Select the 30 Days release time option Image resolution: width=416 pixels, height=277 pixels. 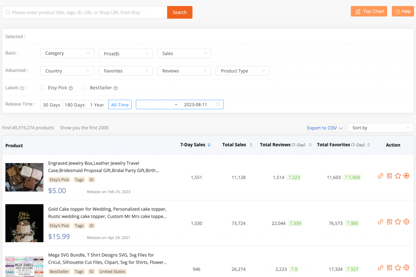52,105
